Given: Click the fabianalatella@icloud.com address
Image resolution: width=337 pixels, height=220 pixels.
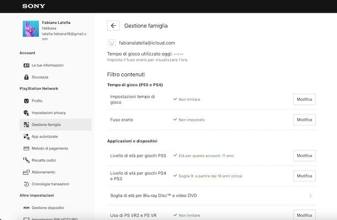Looking at the screenshot, I should pyautogui.click(x=147, y=43).
